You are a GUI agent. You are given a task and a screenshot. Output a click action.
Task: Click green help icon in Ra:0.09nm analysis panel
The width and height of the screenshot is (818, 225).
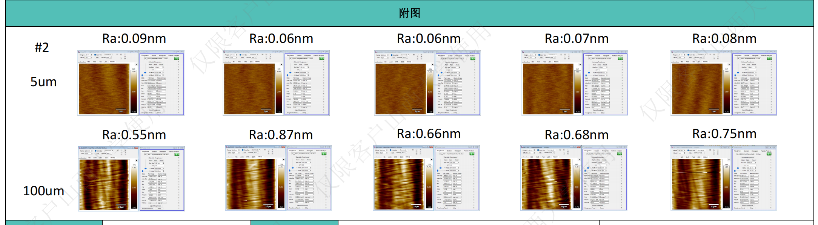176,59
